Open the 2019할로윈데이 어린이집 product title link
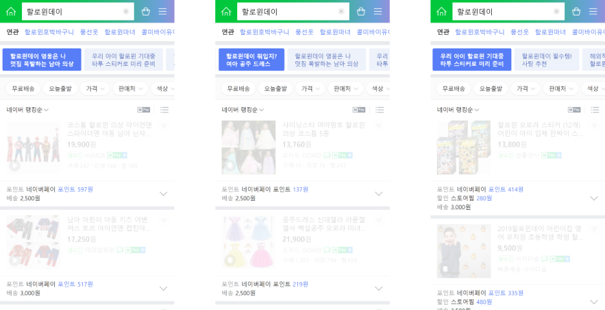605x310 pixels. point(544,233)
